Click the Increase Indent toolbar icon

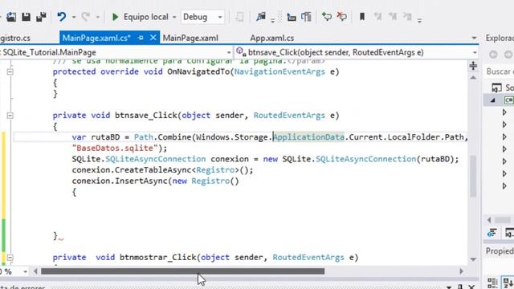pos(306,17)
